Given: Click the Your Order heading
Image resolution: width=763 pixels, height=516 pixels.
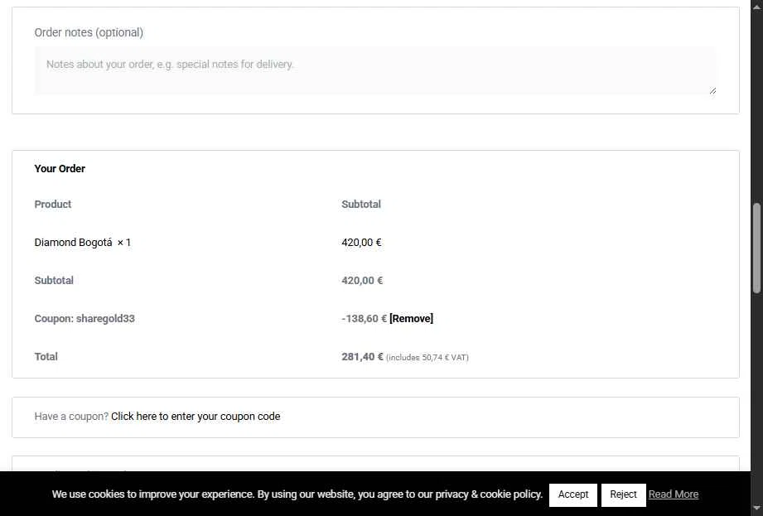Looking at the screenshot, I should tap(60, 169).
